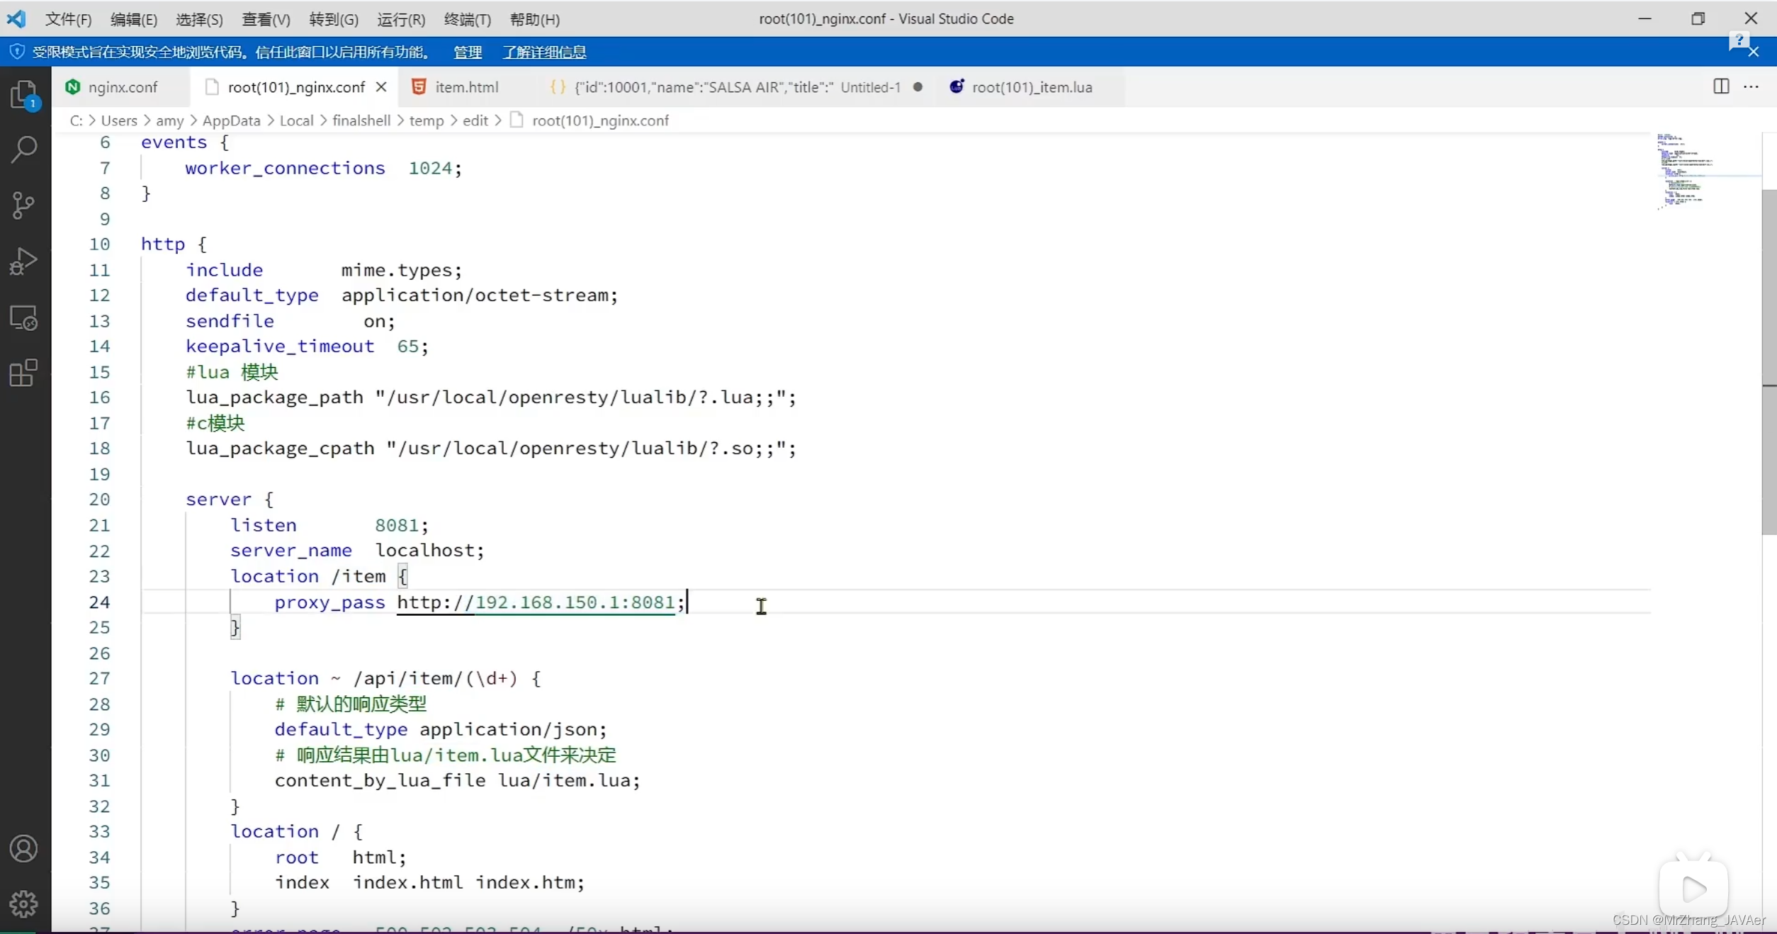This screenshot has height=934, width=1777.
Task: Open the Run and Debug view
Action: tap(24, 261)
